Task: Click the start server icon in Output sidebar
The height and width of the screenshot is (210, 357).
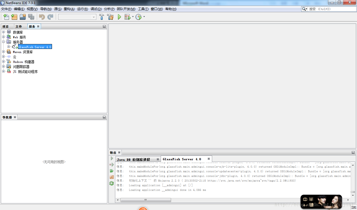Action: coord(112,158)
